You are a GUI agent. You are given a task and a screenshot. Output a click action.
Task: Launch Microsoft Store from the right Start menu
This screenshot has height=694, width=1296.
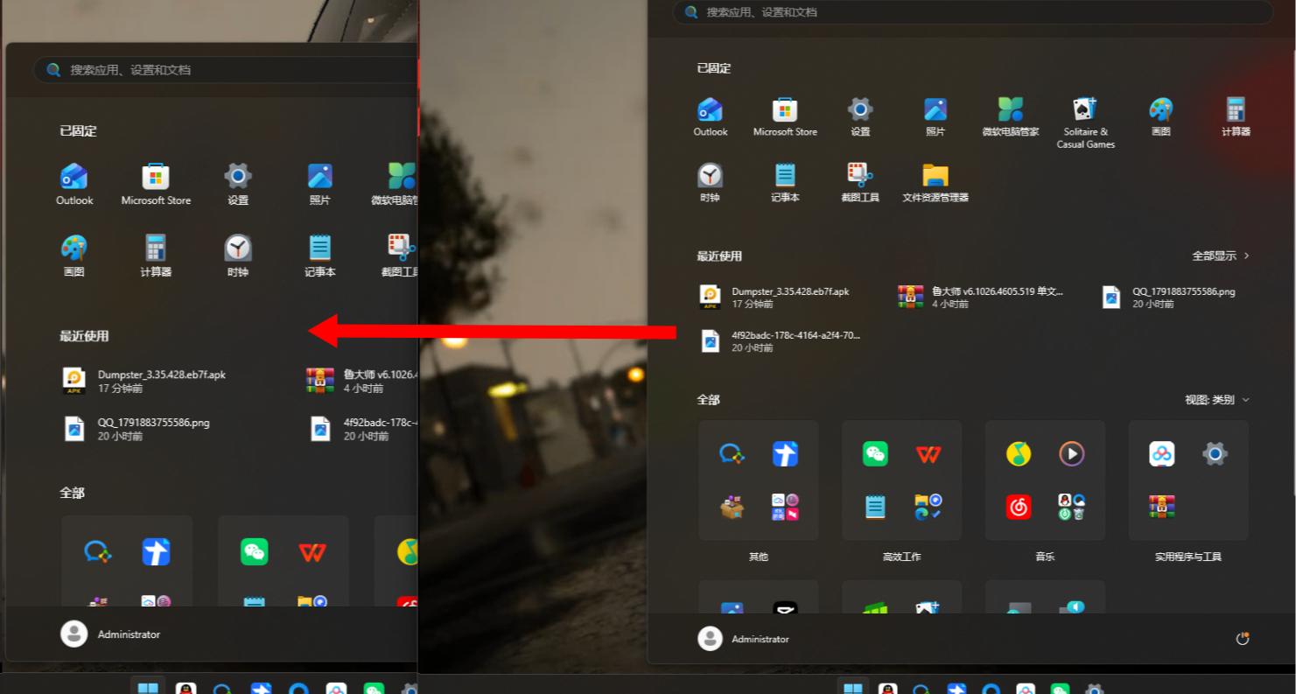[x=785, y=116]
